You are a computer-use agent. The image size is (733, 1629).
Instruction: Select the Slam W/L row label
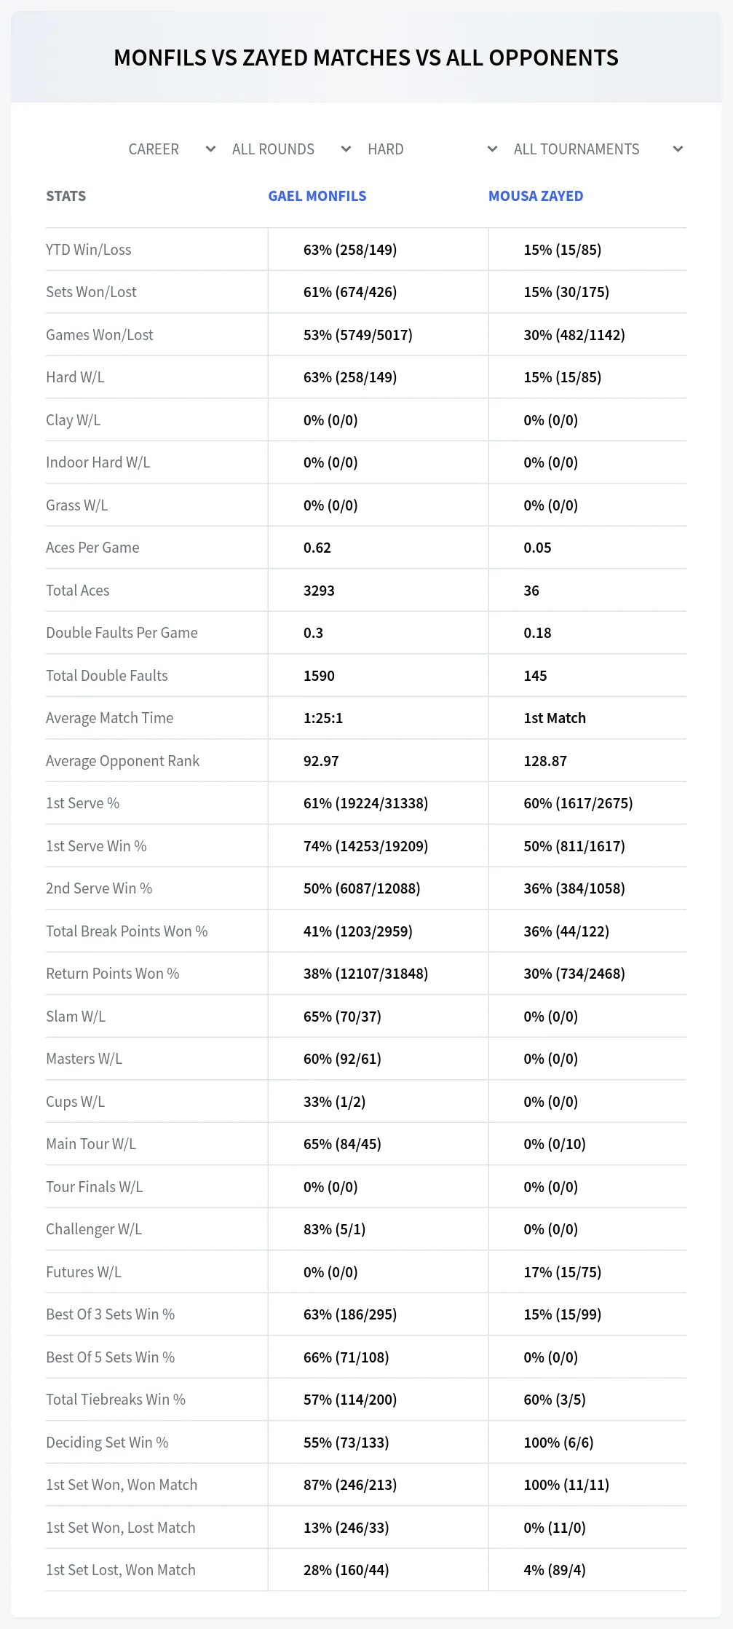[x=76, y=1017]
